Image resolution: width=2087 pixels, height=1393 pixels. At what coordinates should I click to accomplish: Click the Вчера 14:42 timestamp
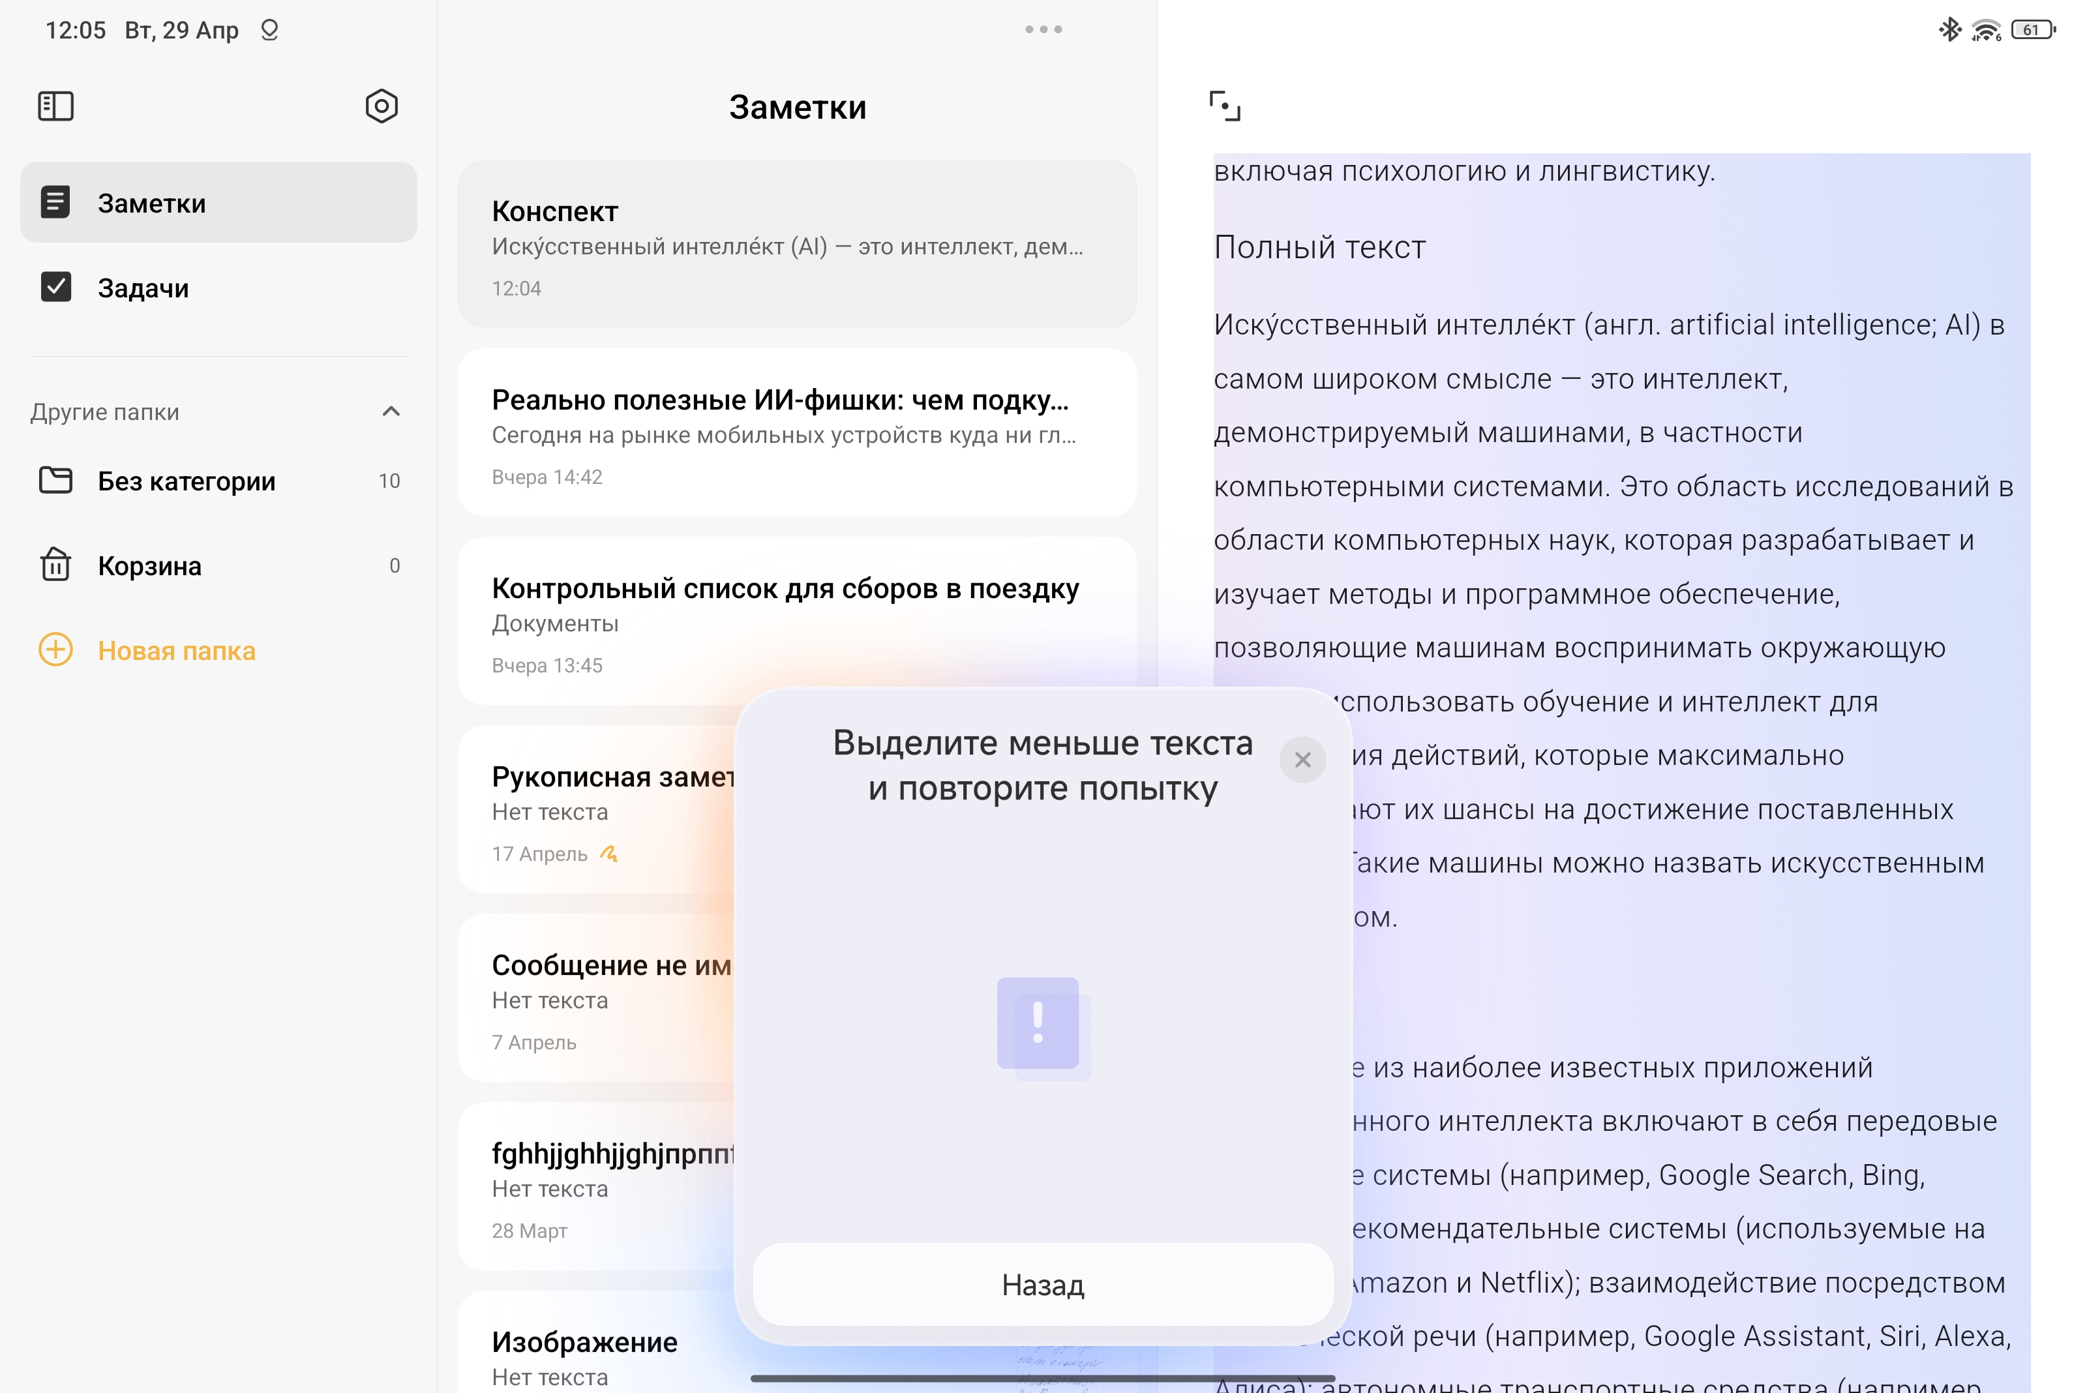pyautogui.click(x=547, y=477)
